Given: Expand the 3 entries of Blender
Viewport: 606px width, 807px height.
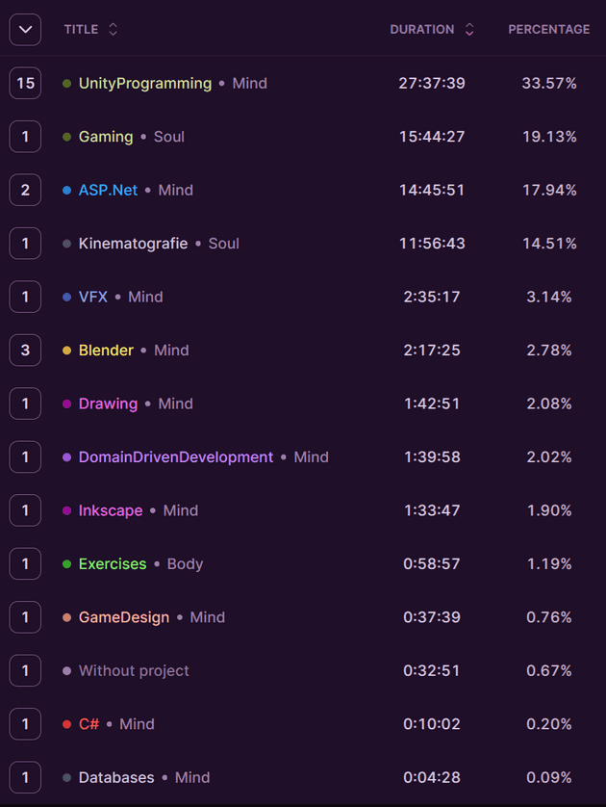Looking at the screenshot, I should tap(25, 350).
